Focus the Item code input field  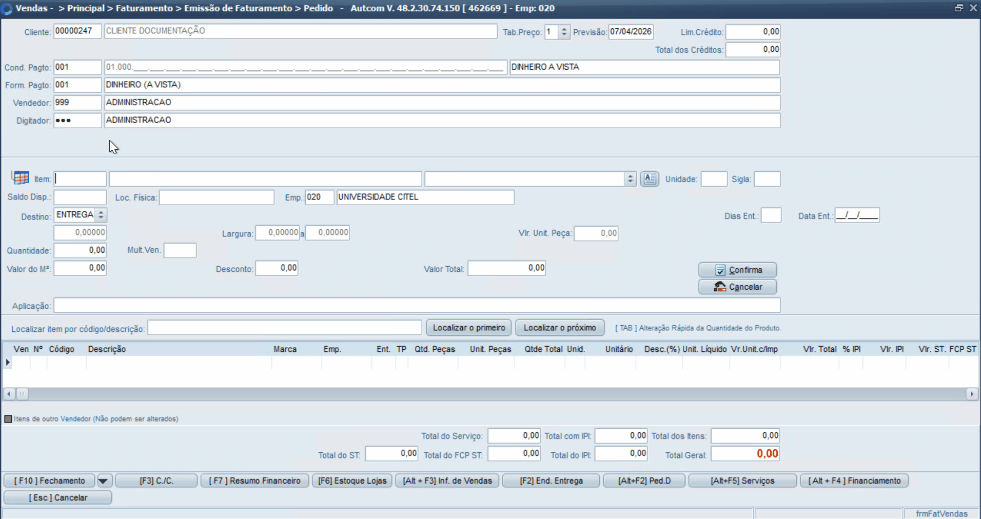pyautogui.click(x=80, y=179)
